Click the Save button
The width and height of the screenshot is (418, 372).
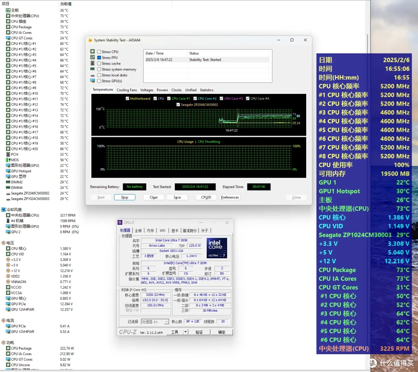(177, 197)
